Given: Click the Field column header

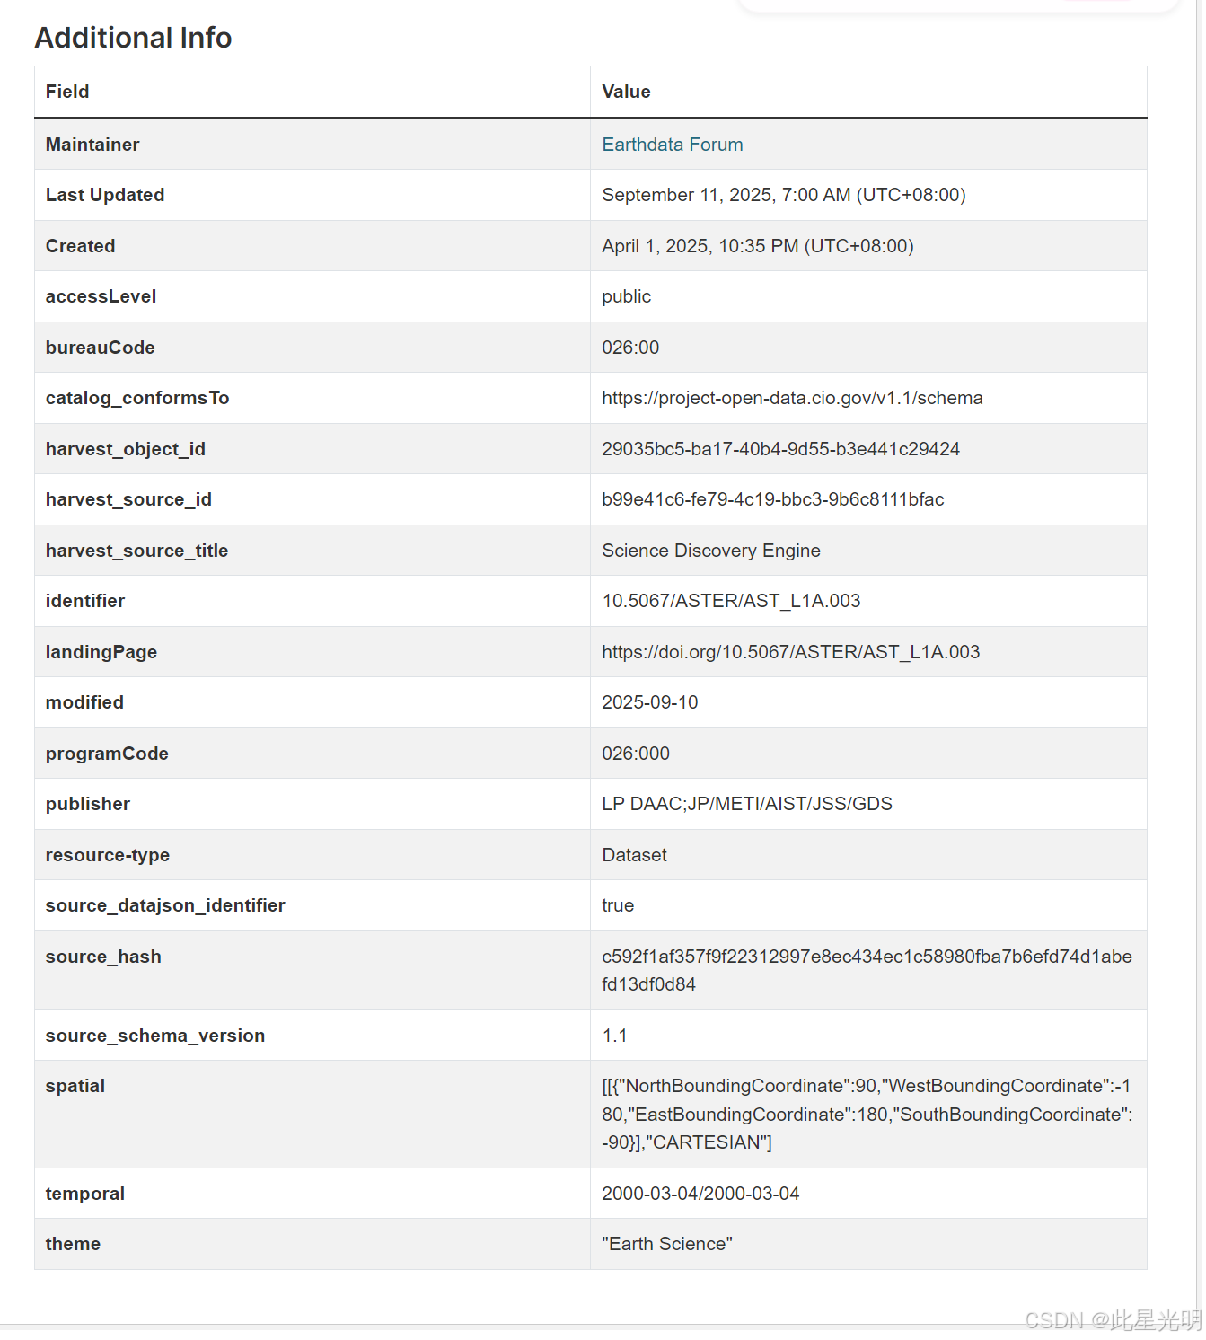Looking at the screenshot, I should [x=67, y=92].
